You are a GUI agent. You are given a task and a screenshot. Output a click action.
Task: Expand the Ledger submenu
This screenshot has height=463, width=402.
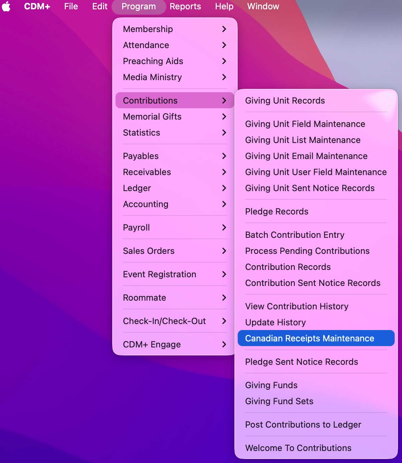pyautogui.click(x=175, y=188)
